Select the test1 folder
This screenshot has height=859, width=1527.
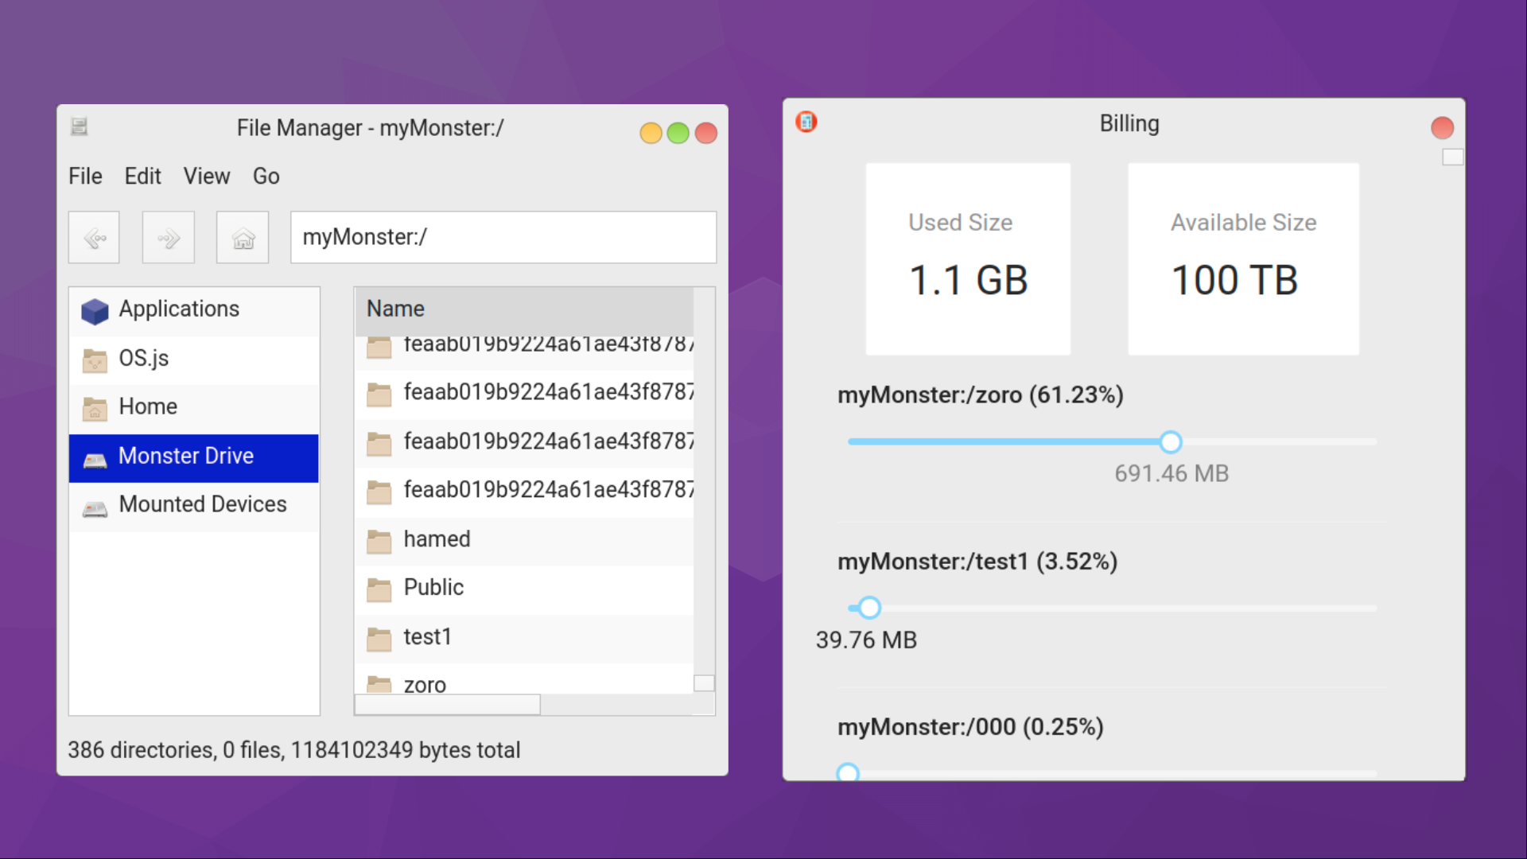tap(427, 638)
